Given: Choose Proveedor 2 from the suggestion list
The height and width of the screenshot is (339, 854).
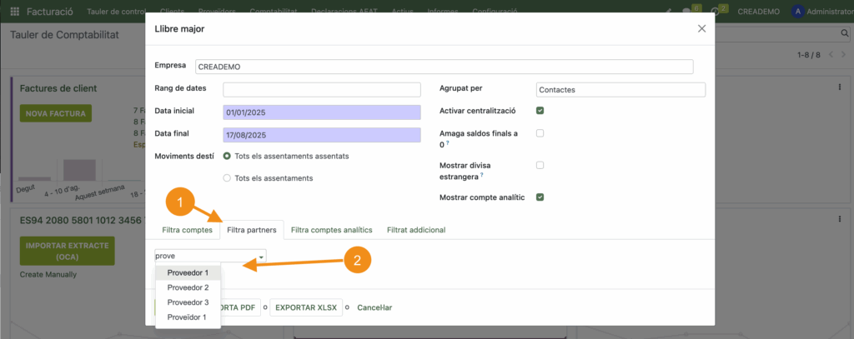Looking at the screenshot, I should coord(188,287).
